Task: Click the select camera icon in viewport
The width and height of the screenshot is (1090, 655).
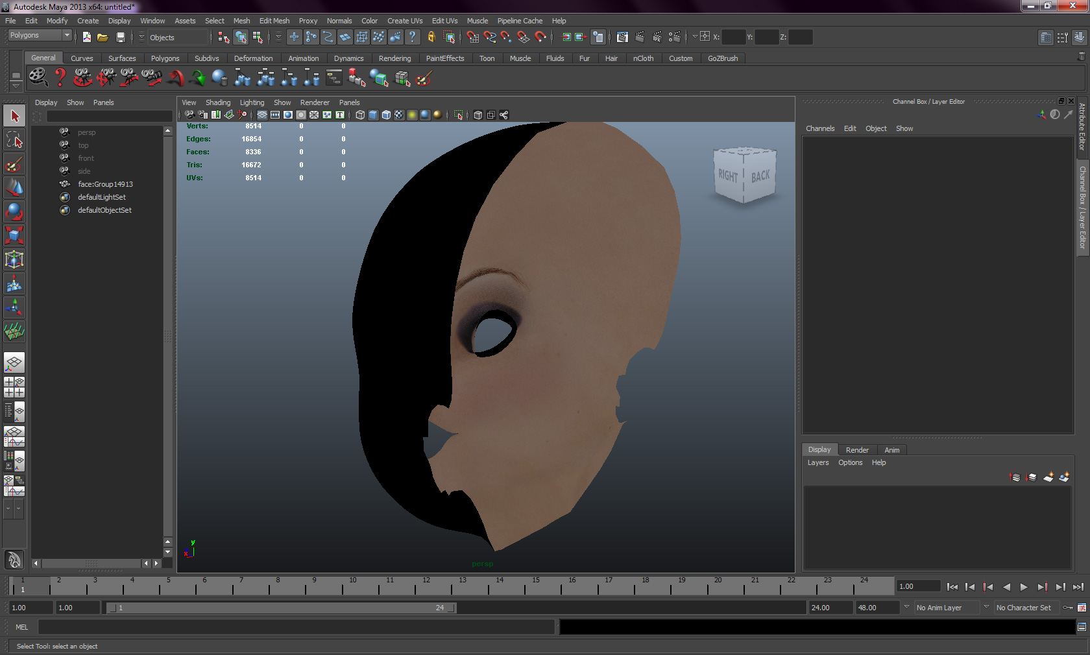Action: point(189,115)
